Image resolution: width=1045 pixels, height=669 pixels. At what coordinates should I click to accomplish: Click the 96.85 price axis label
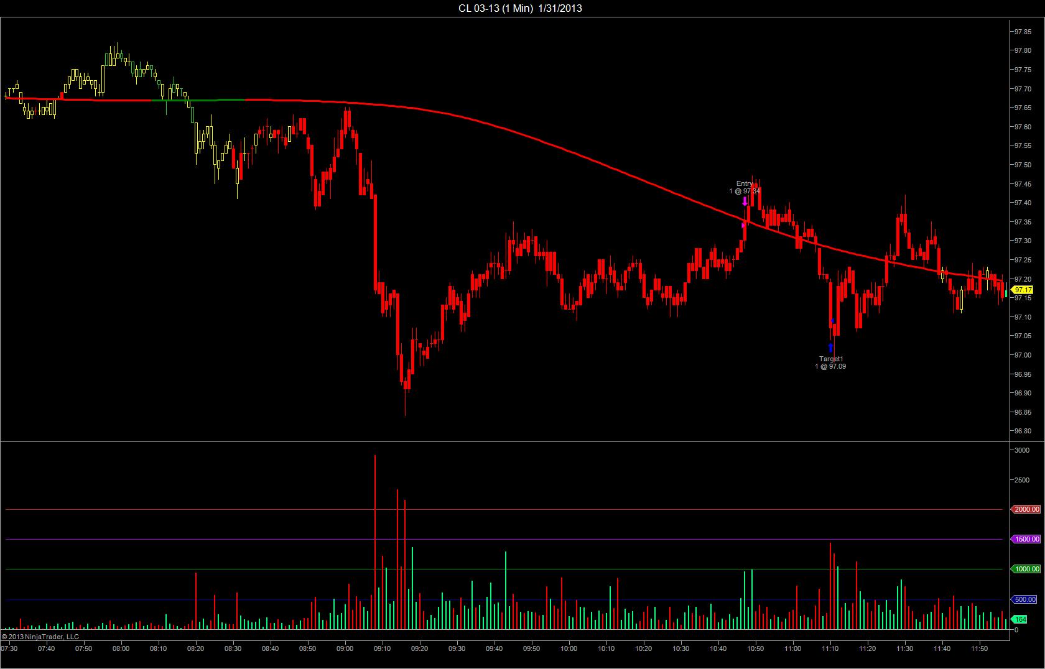pos(1023,412)
